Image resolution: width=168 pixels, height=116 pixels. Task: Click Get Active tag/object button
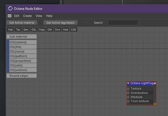(x=60, y=23)
